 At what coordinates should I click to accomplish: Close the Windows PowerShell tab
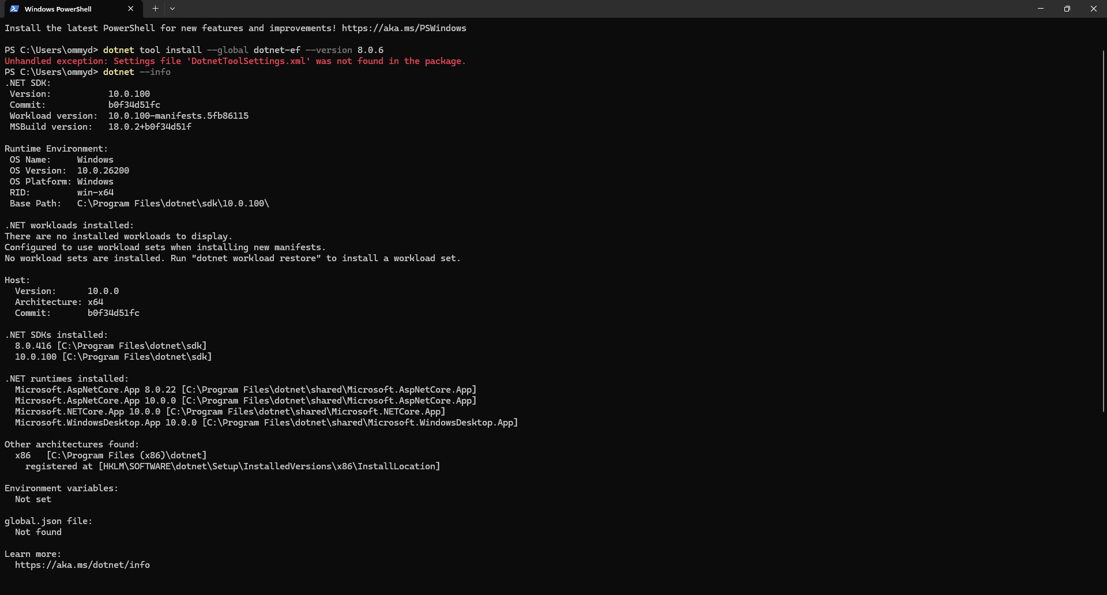point(131,9)
